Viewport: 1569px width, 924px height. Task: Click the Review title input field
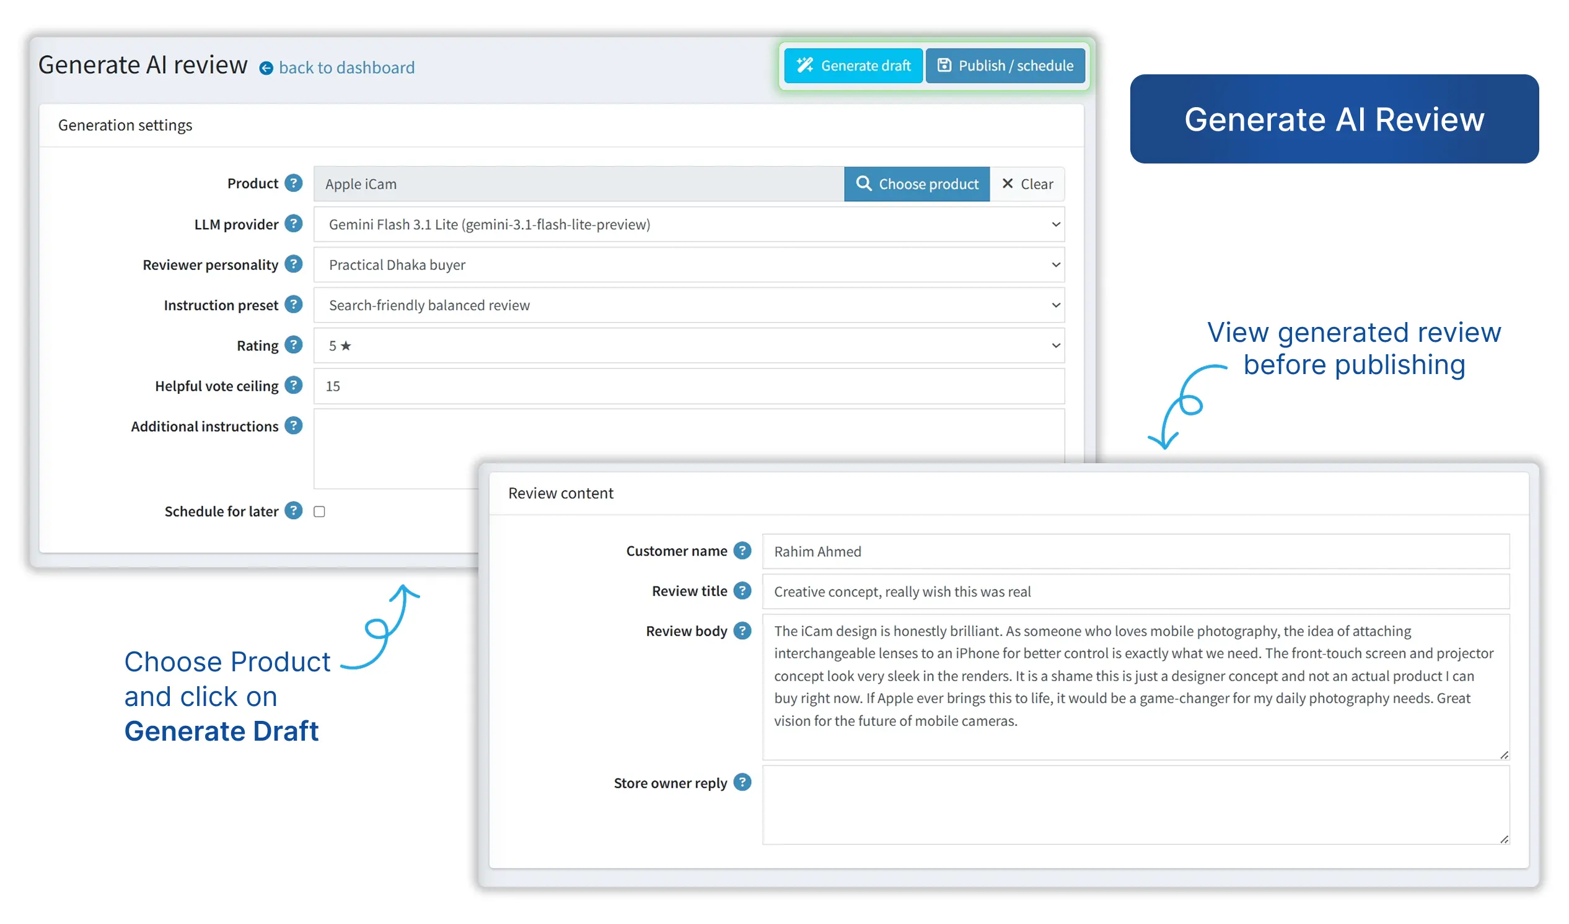point(1135,591)
